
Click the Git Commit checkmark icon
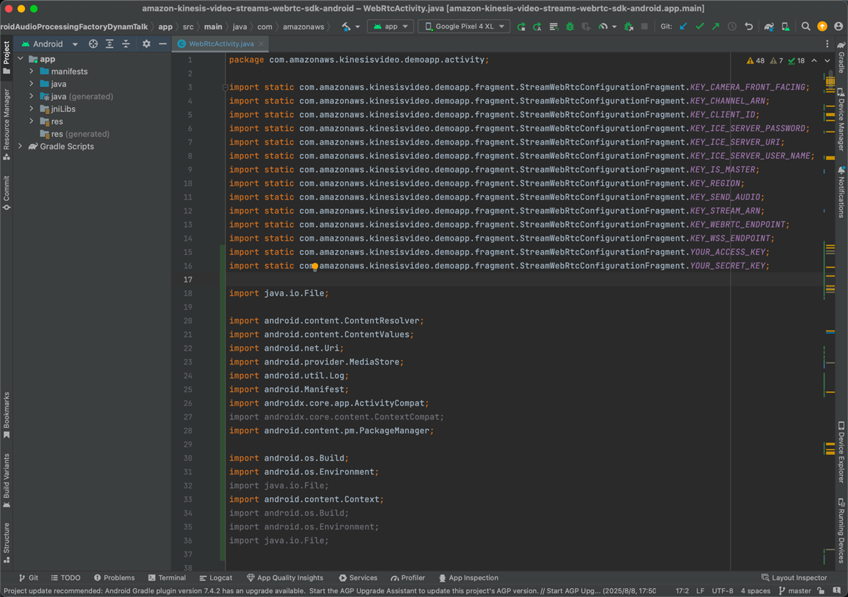click(x=700, y=27)
